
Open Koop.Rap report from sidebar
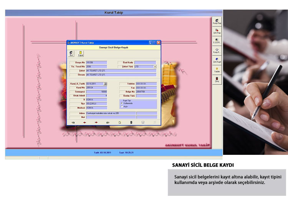click(x=217, y=21)
